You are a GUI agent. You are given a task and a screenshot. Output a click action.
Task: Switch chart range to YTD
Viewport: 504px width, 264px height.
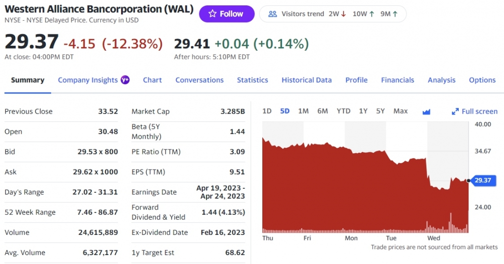click(x=344, y=111)
